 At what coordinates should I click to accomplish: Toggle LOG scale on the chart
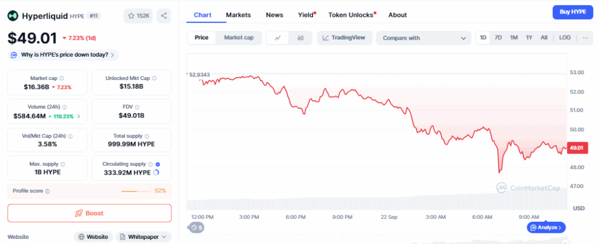coord(564,38)
